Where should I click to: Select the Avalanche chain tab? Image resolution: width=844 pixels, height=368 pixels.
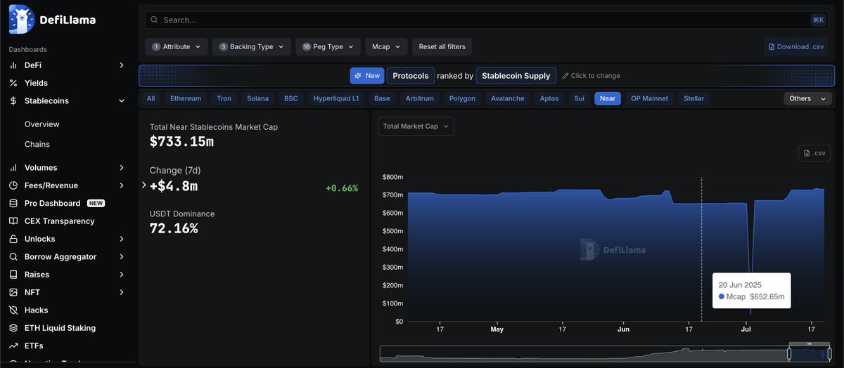pos(508,98)
